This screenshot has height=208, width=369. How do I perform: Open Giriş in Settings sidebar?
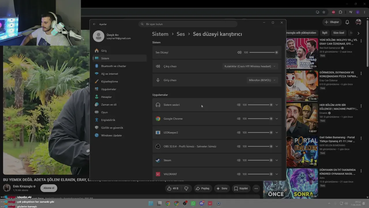(x=120, y=51)
